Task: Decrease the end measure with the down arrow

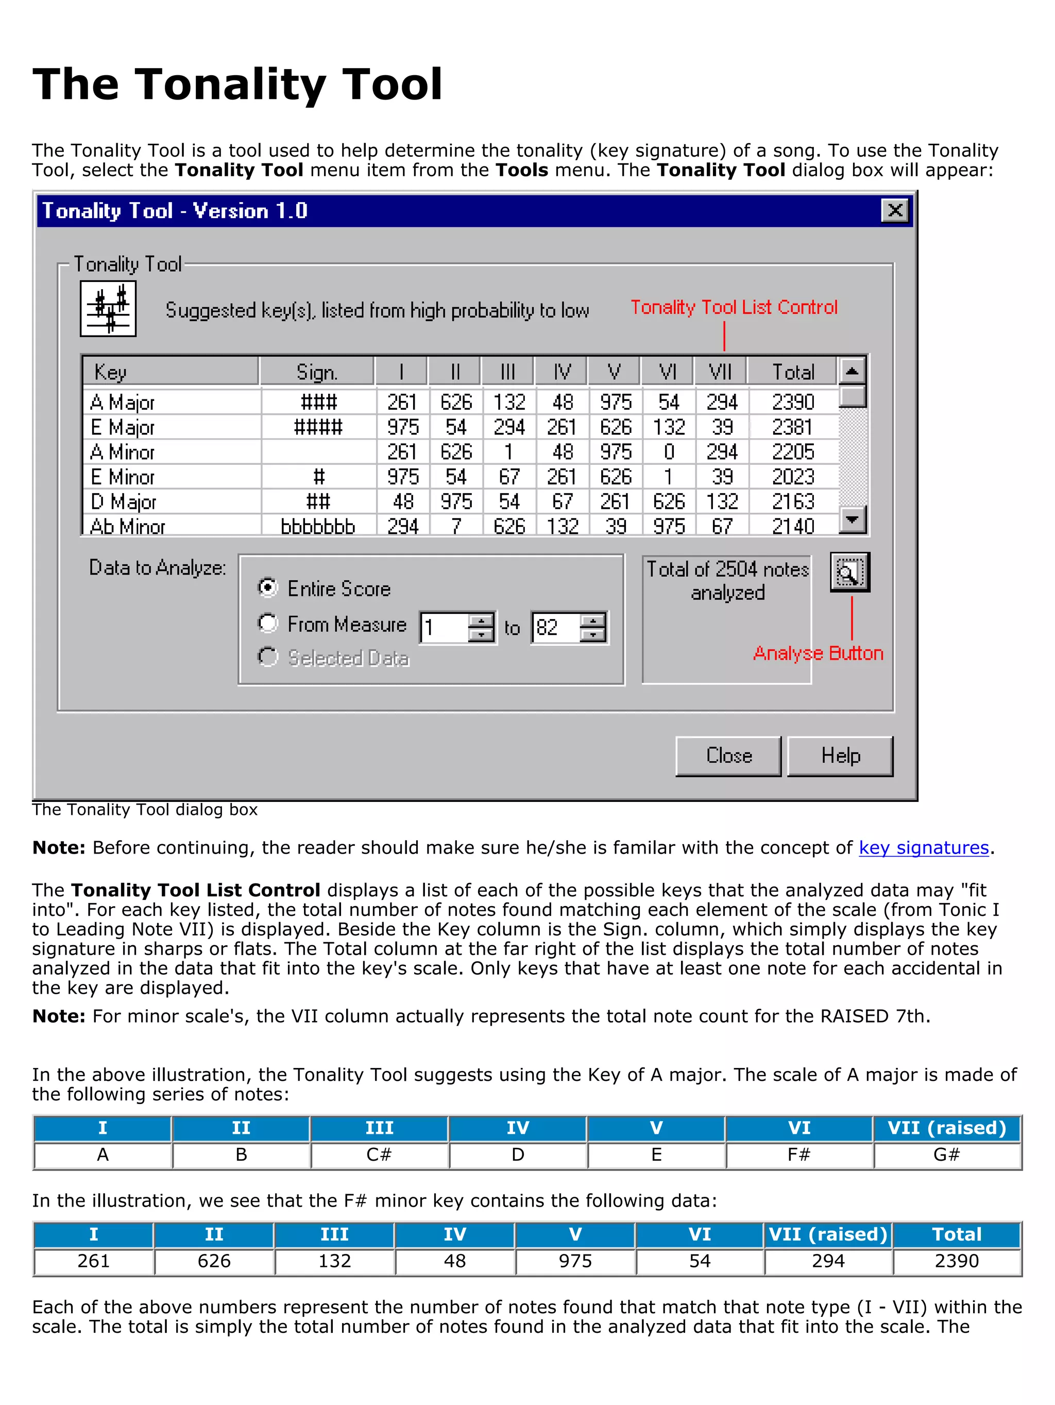Action: point(593,635)
